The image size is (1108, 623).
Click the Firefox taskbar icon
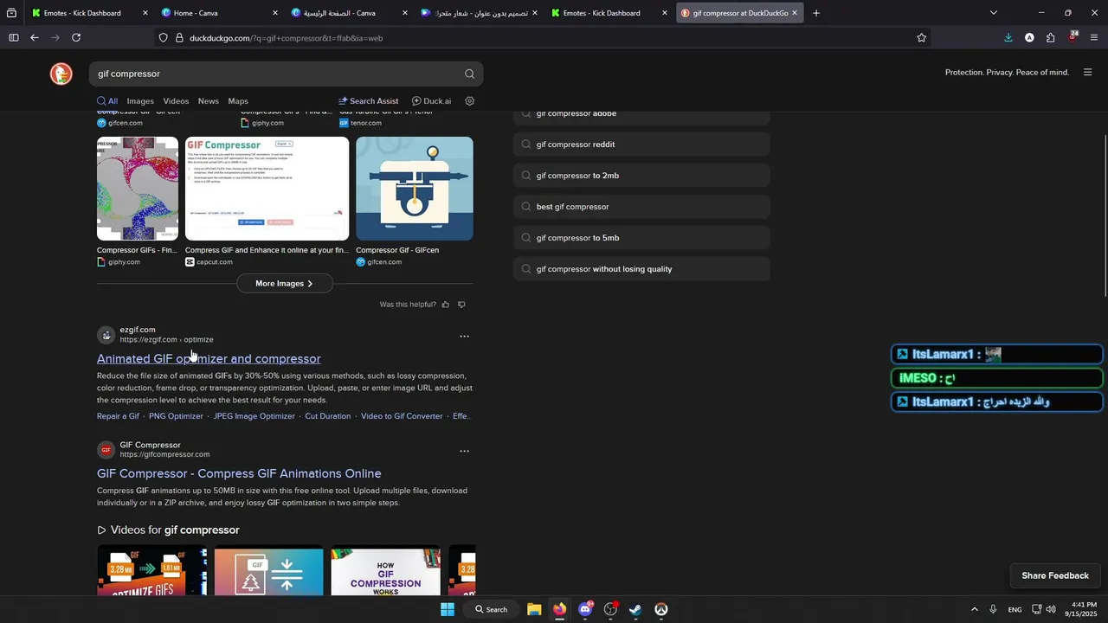(559, 609)
